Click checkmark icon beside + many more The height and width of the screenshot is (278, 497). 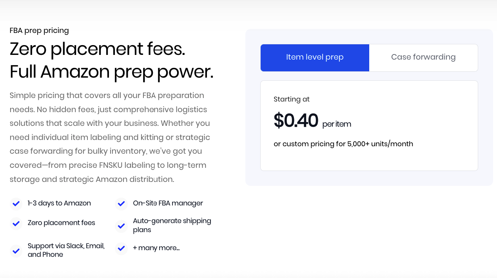tap(121, 248)
